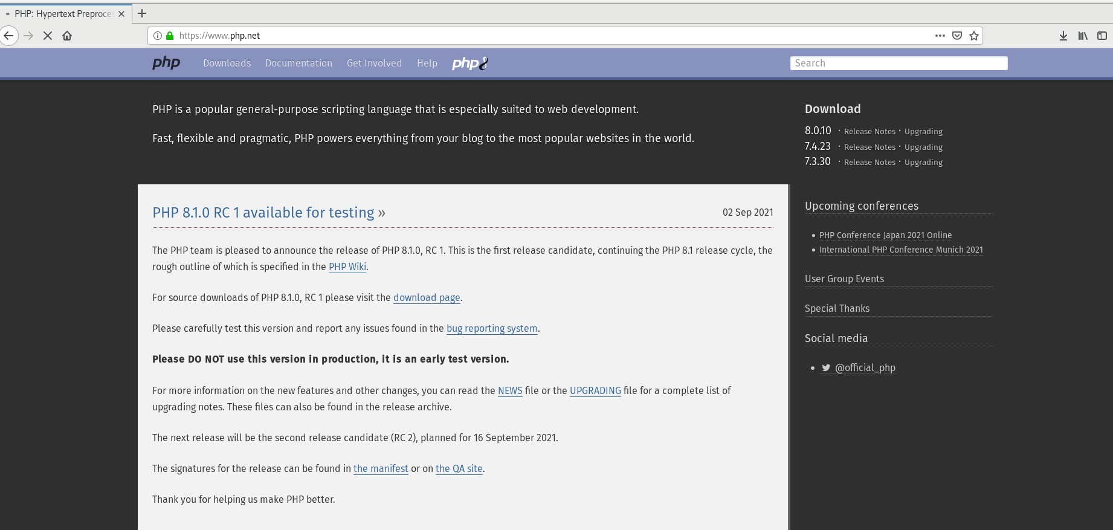Save page to Pocket icon
1113x530 pixels.
click(x=957, y=36)
